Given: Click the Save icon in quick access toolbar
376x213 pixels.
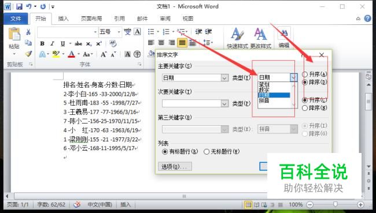Looking at the screenshot, I should point(19,6).
